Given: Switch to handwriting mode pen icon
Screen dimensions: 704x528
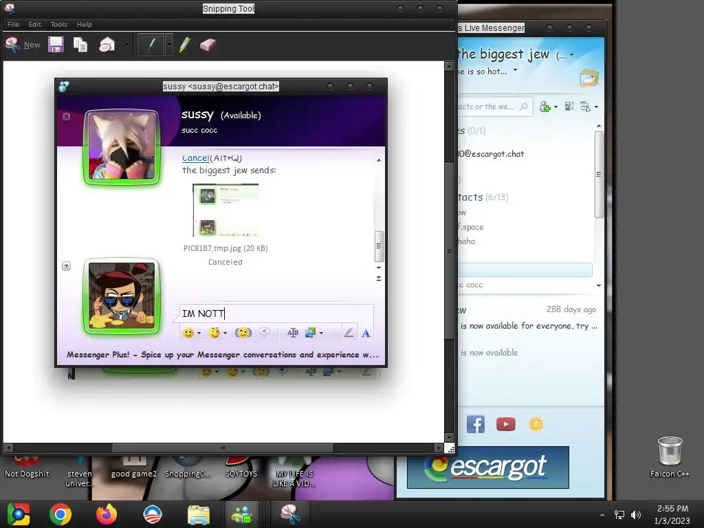Looking at the screenshot, I should 349,333.
